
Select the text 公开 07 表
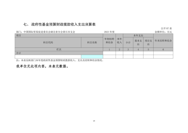click(x=166, y=28)
